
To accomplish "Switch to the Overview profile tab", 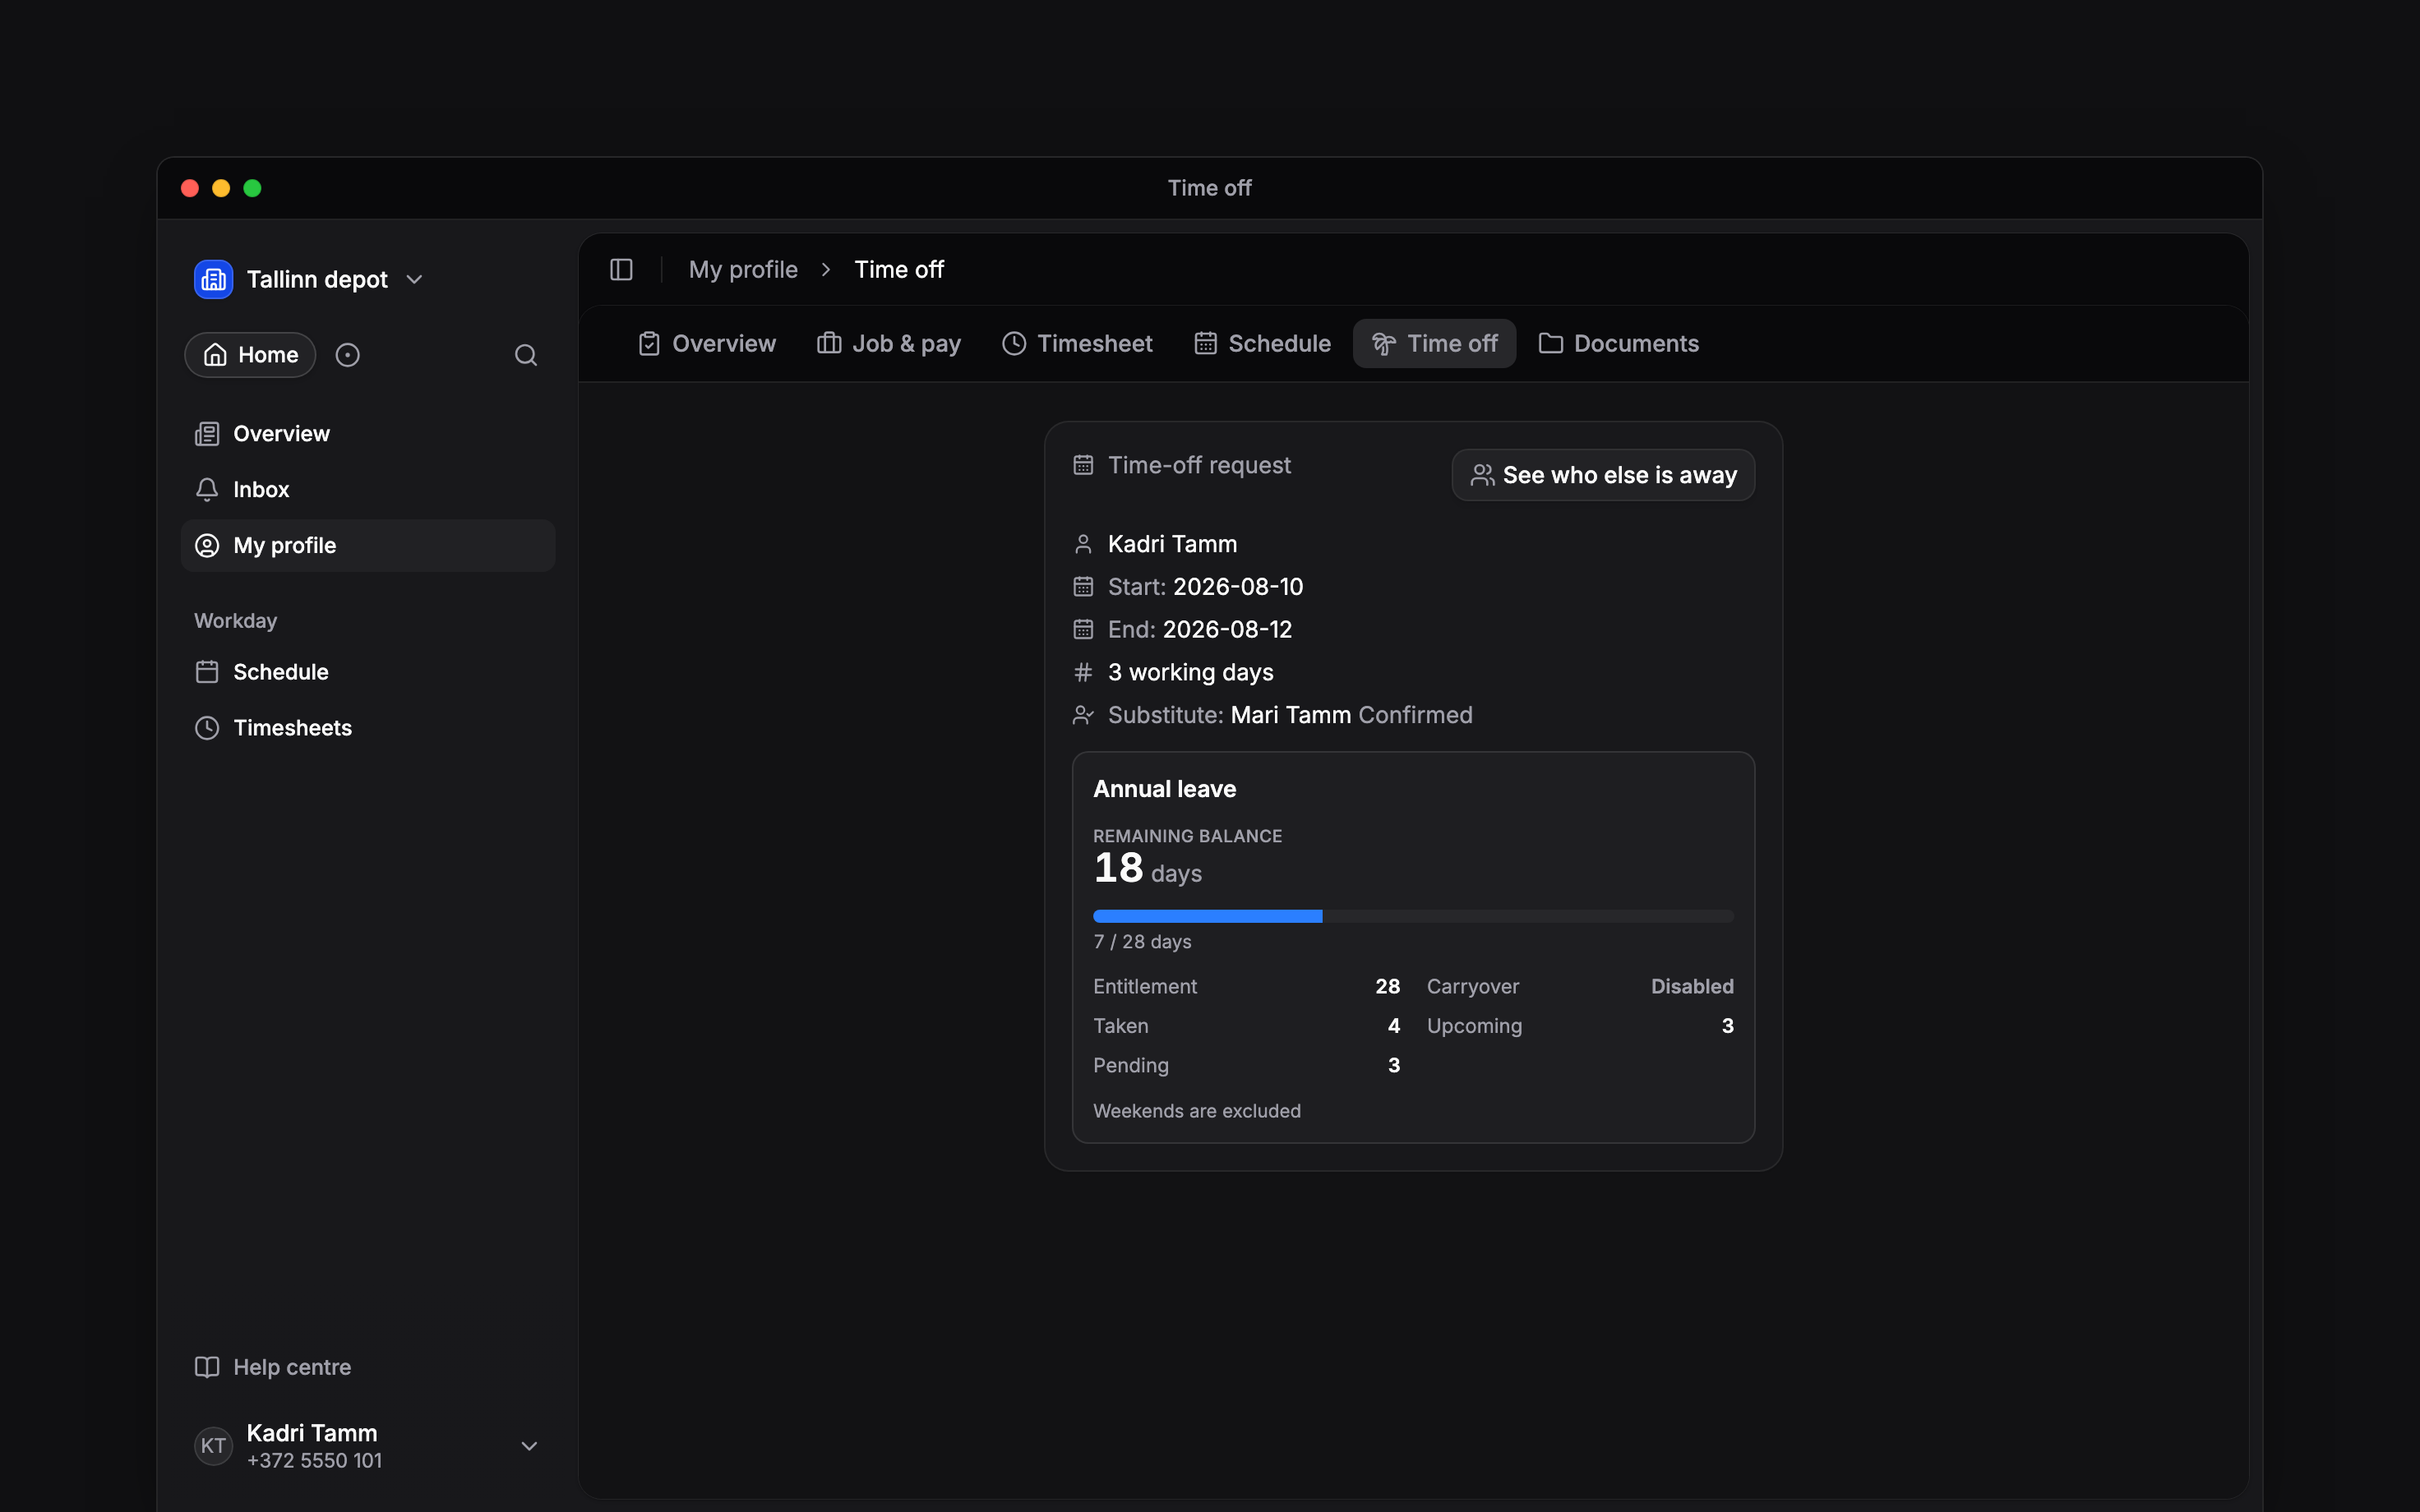I will click(x=706, y=344).
